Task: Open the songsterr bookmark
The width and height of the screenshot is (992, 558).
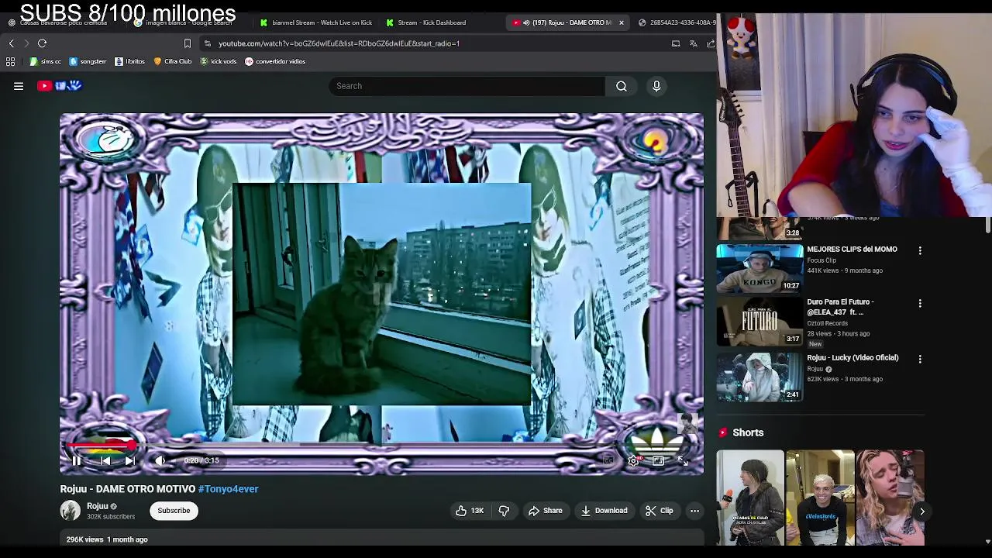Action: (x=88, y=61)
